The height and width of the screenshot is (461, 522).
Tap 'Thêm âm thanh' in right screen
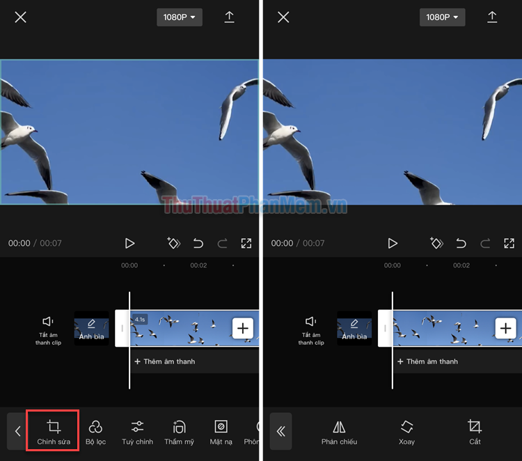[x=428, y=361]
